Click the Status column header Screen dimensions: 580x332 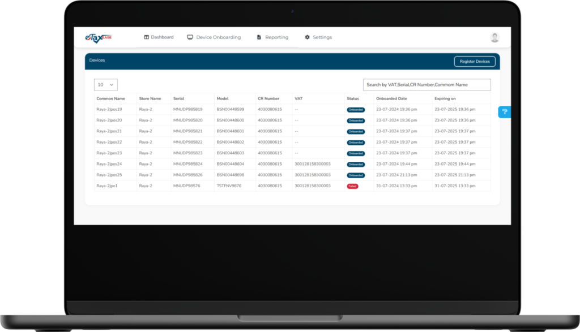pos(353,98)
